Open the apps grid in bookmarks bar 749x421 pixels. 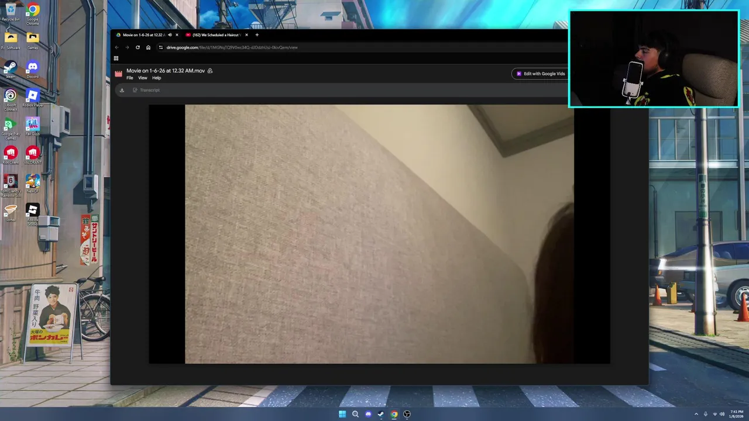coord(116,58)
